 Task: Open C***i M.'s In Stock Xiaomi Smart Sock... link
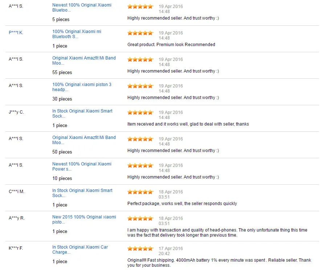point(82,193)
